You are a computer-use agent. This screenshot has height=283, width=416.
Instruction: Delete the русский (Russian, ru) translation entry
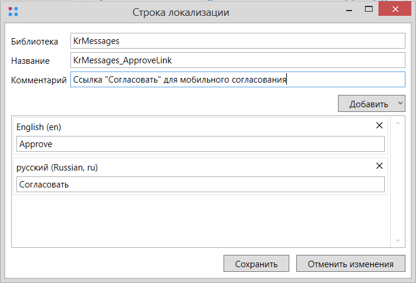point(380,166)
